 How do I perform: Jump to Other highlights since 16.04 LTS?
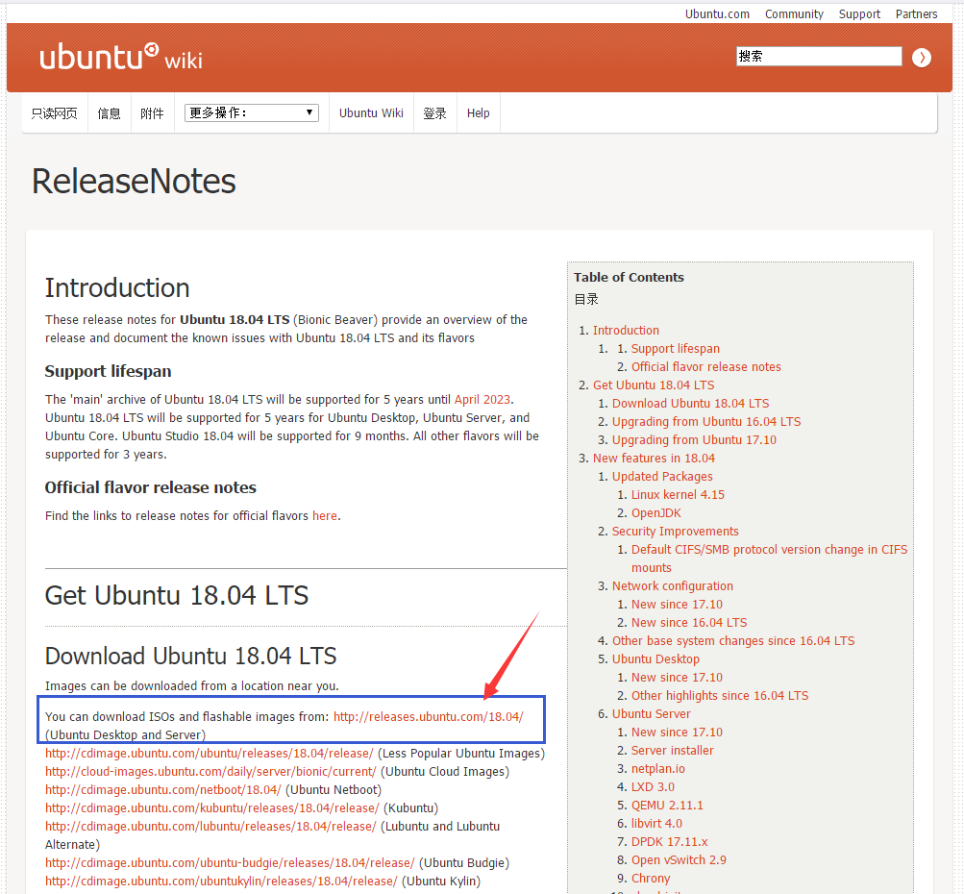coord(719,695)
